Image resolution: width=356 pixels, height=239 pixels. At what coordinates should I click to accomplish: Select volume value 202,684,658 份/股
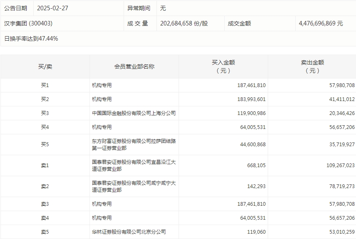184,23
